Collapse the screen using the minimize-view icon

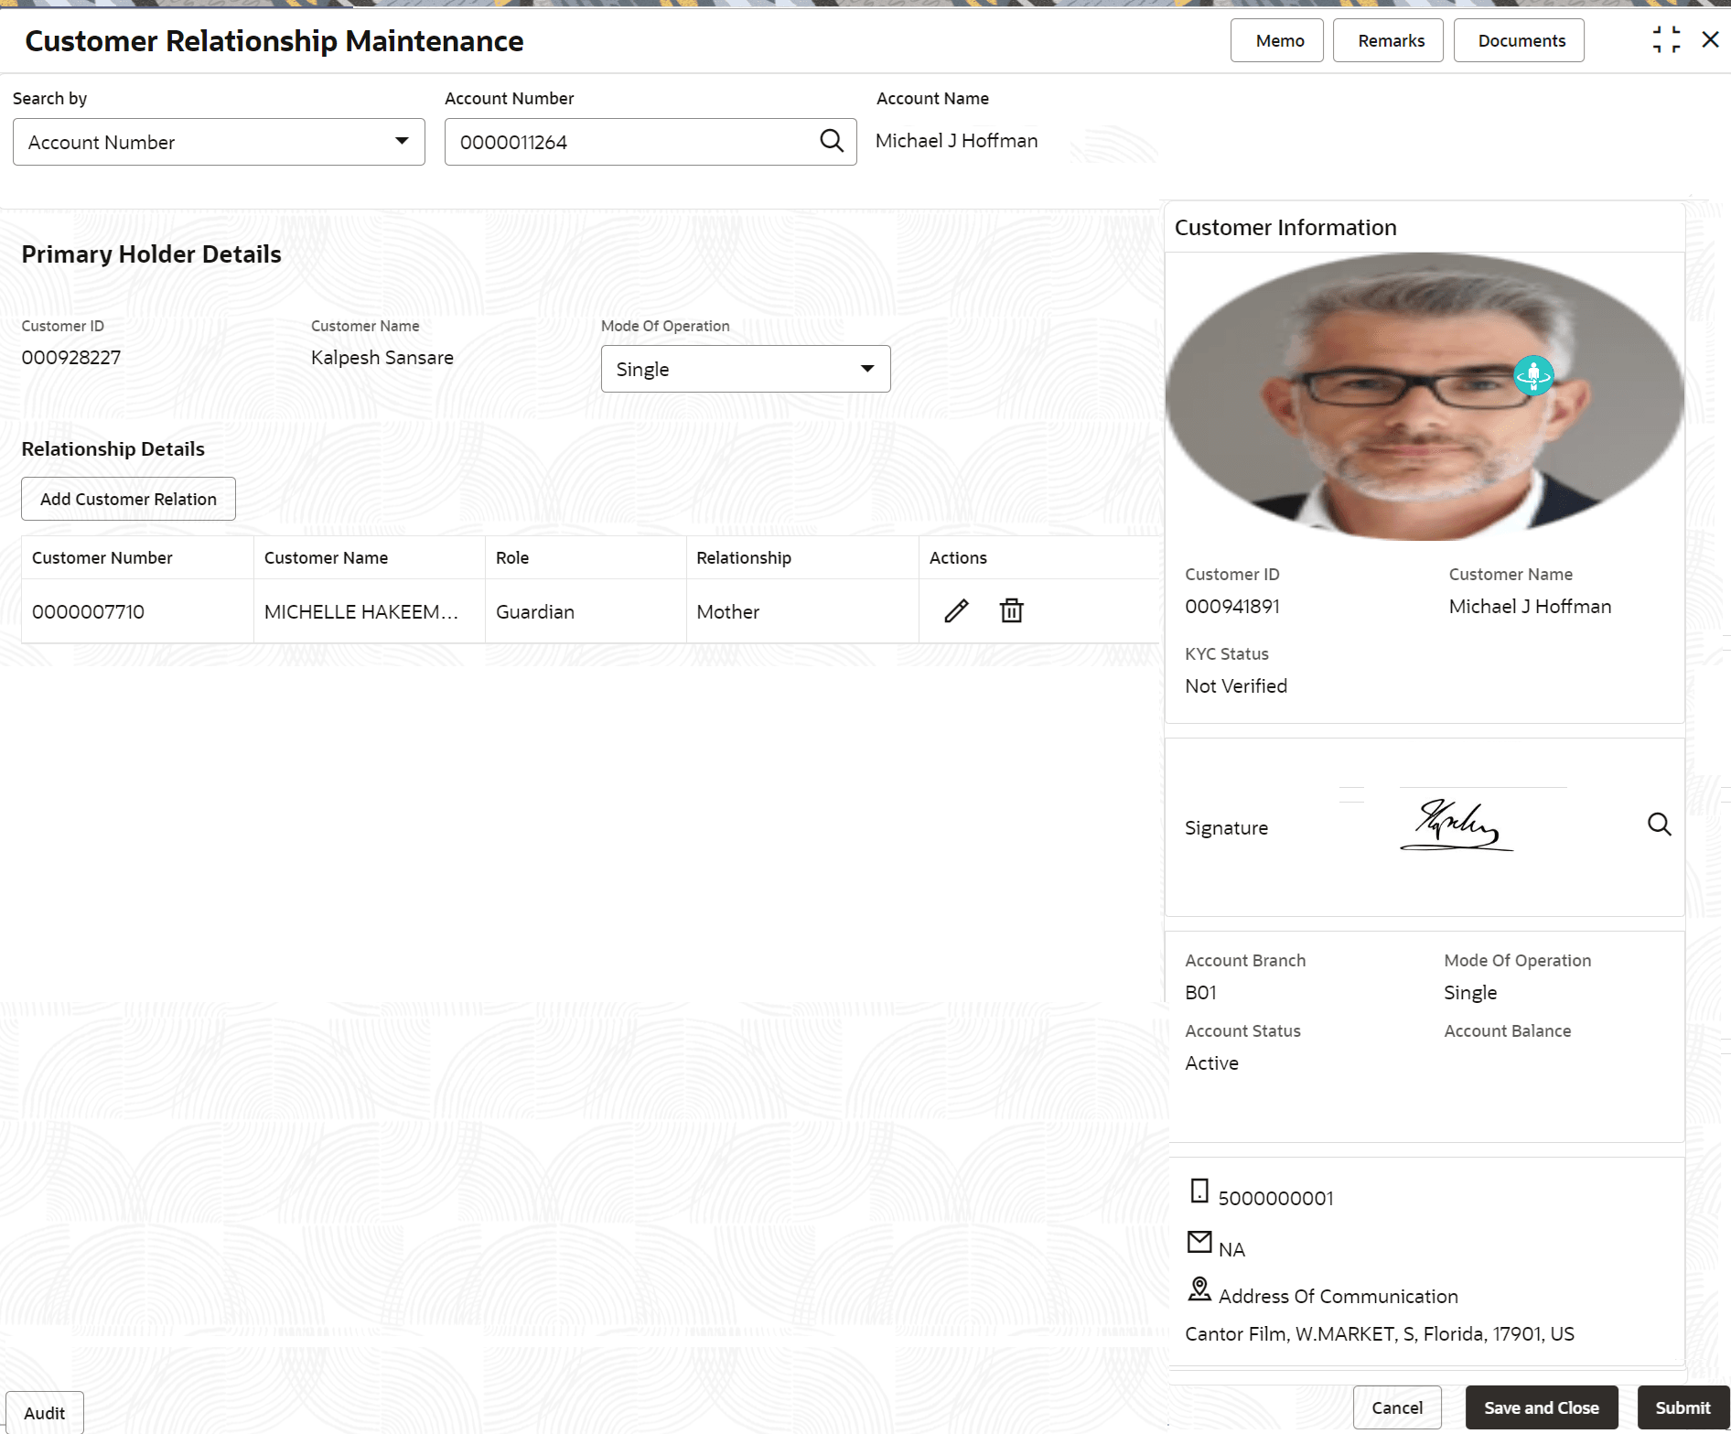(1666, 40)
